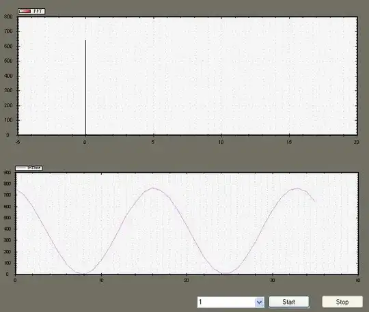The height and width of the screenshot is (312, 369).
Task: Open the dropdown arrow next to value 1
Action: click(x=260, y=302)
